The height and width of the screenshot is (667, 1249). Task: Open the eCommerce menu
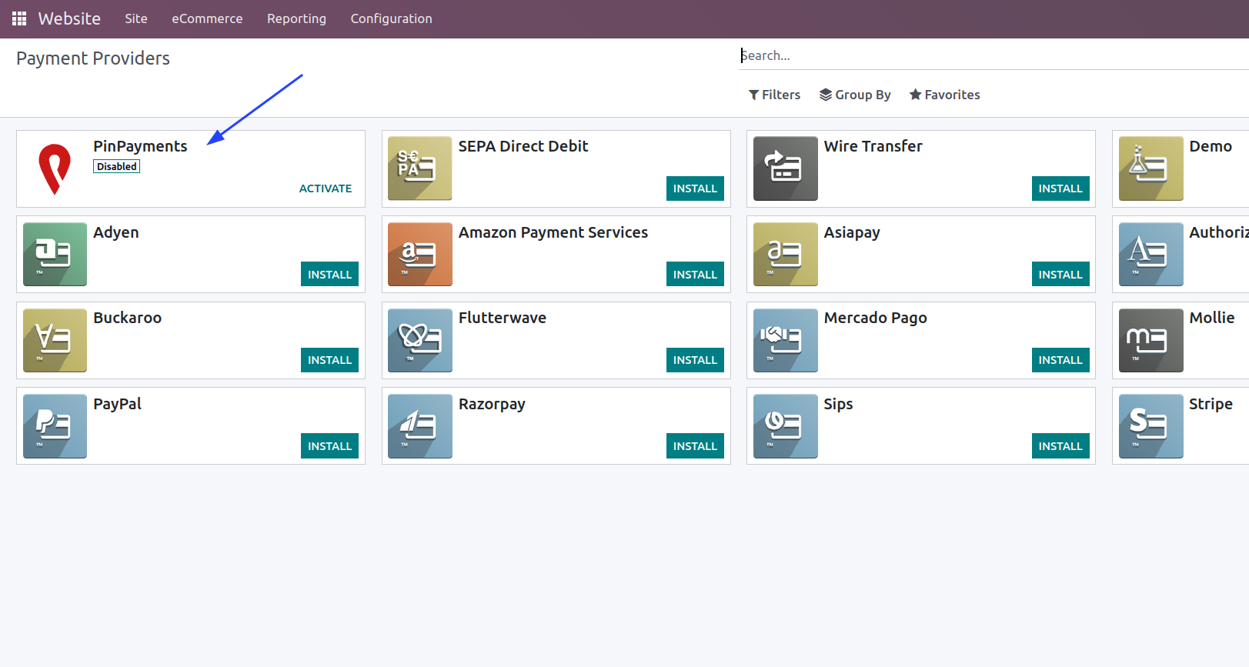coord(207,18)
